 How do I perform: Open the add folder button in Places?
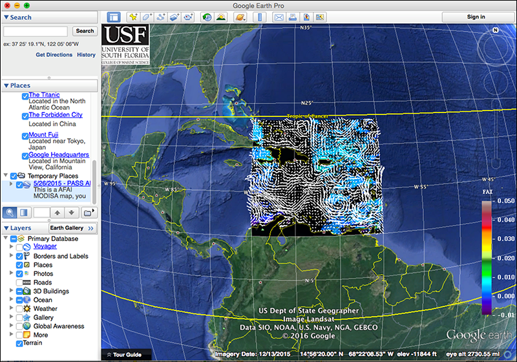pos(89,213)
